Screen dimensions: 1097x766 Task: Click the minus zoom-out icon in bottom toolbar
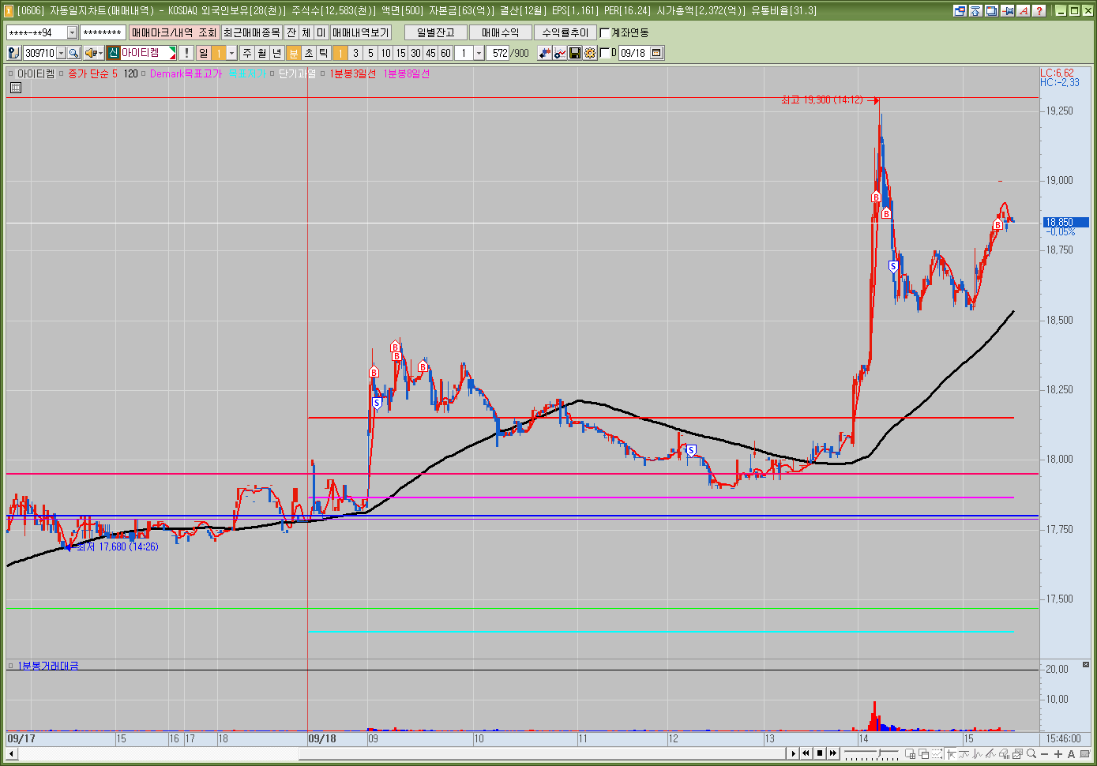coord(1045,754)
